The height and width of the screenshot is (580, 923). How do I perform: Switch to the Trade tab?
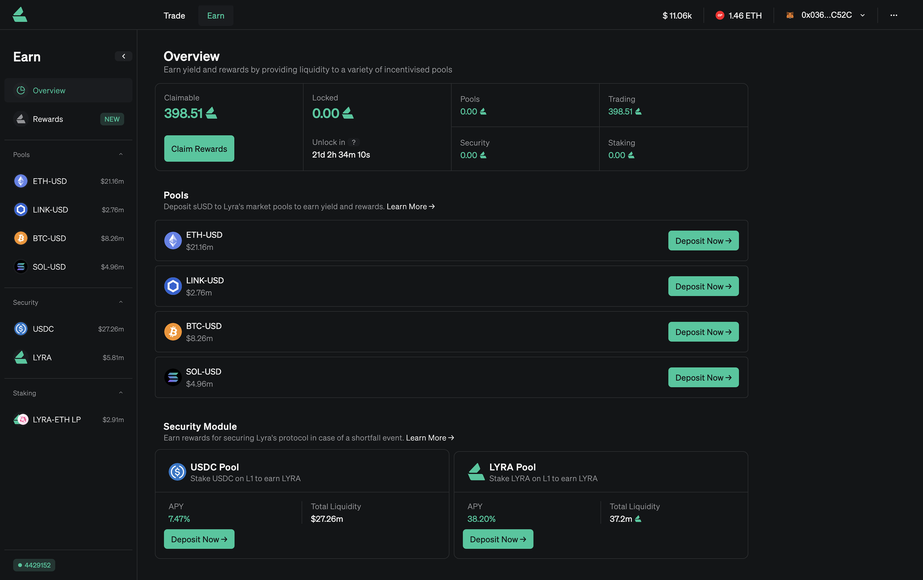click(x=174, y=16)
